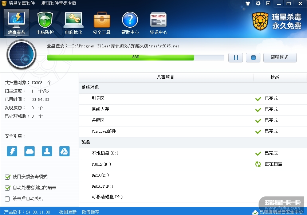This screenshot has width=307, height=215.
Task: Click the Rising lion logo
Action: (260, 21)
